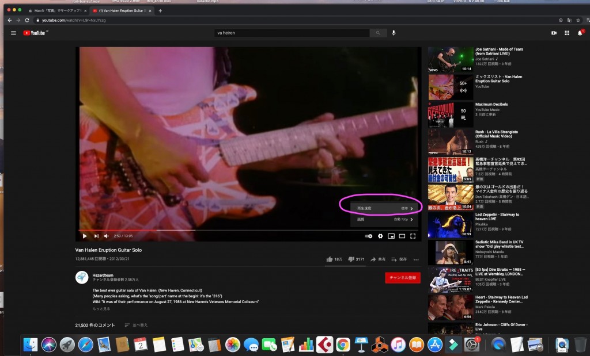The width and height of the screenshot is (590, 356).
Task: Open the player settings gear
Action: [380, 236]
